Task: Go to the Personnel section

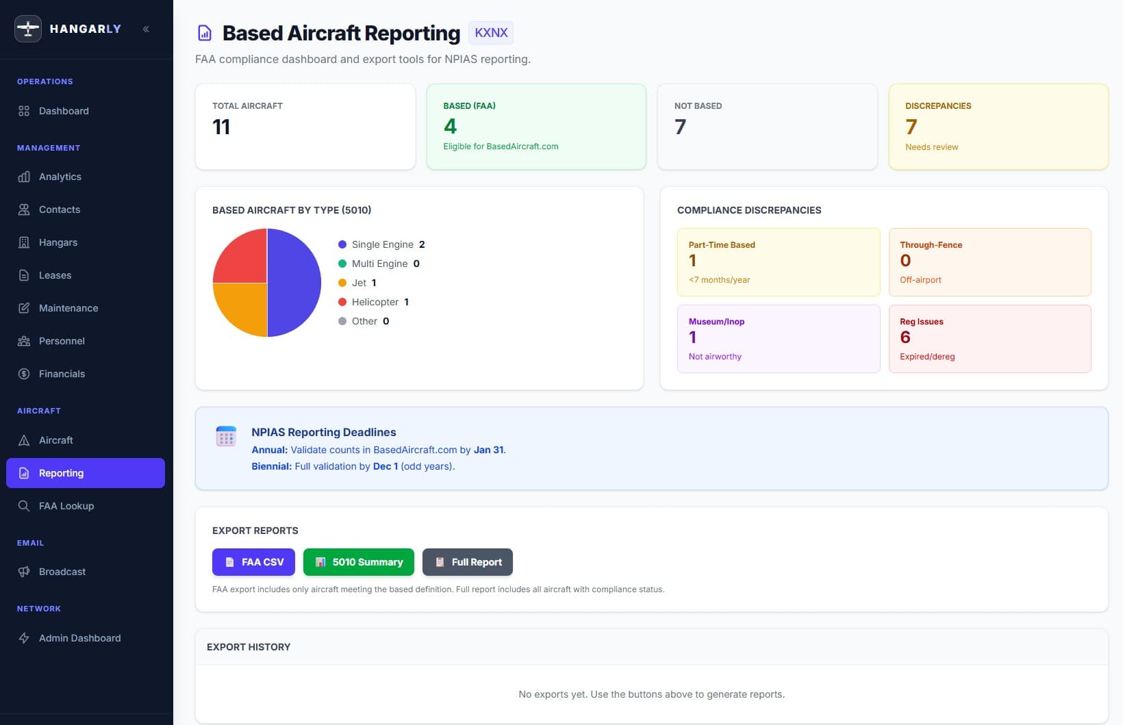Action: point(62,341)
